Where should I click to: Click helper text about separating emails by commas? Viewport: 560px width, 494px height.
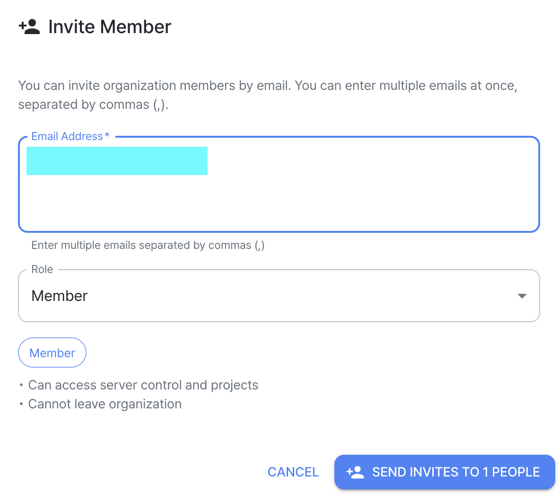[x=148, y=245]
